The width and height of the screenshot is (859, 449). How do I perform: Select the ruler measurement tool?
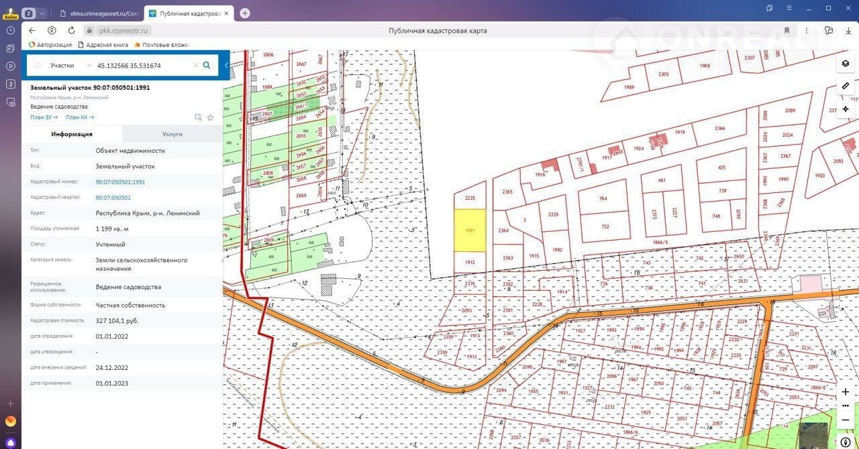coord(846,86)
